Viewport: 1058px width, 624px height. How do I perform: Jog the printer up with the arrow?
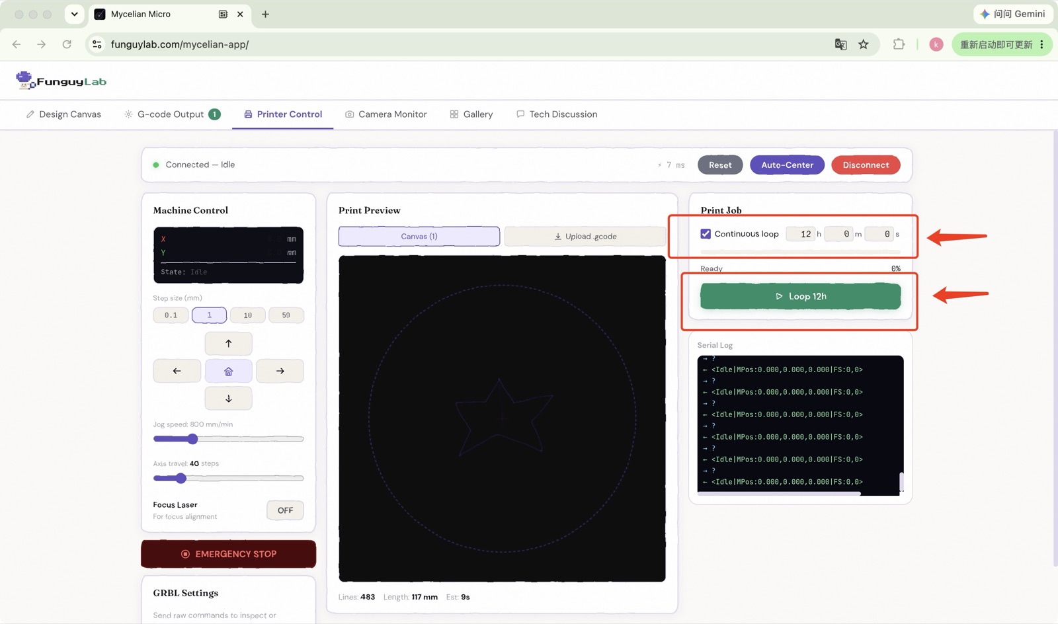click(228, 344)
